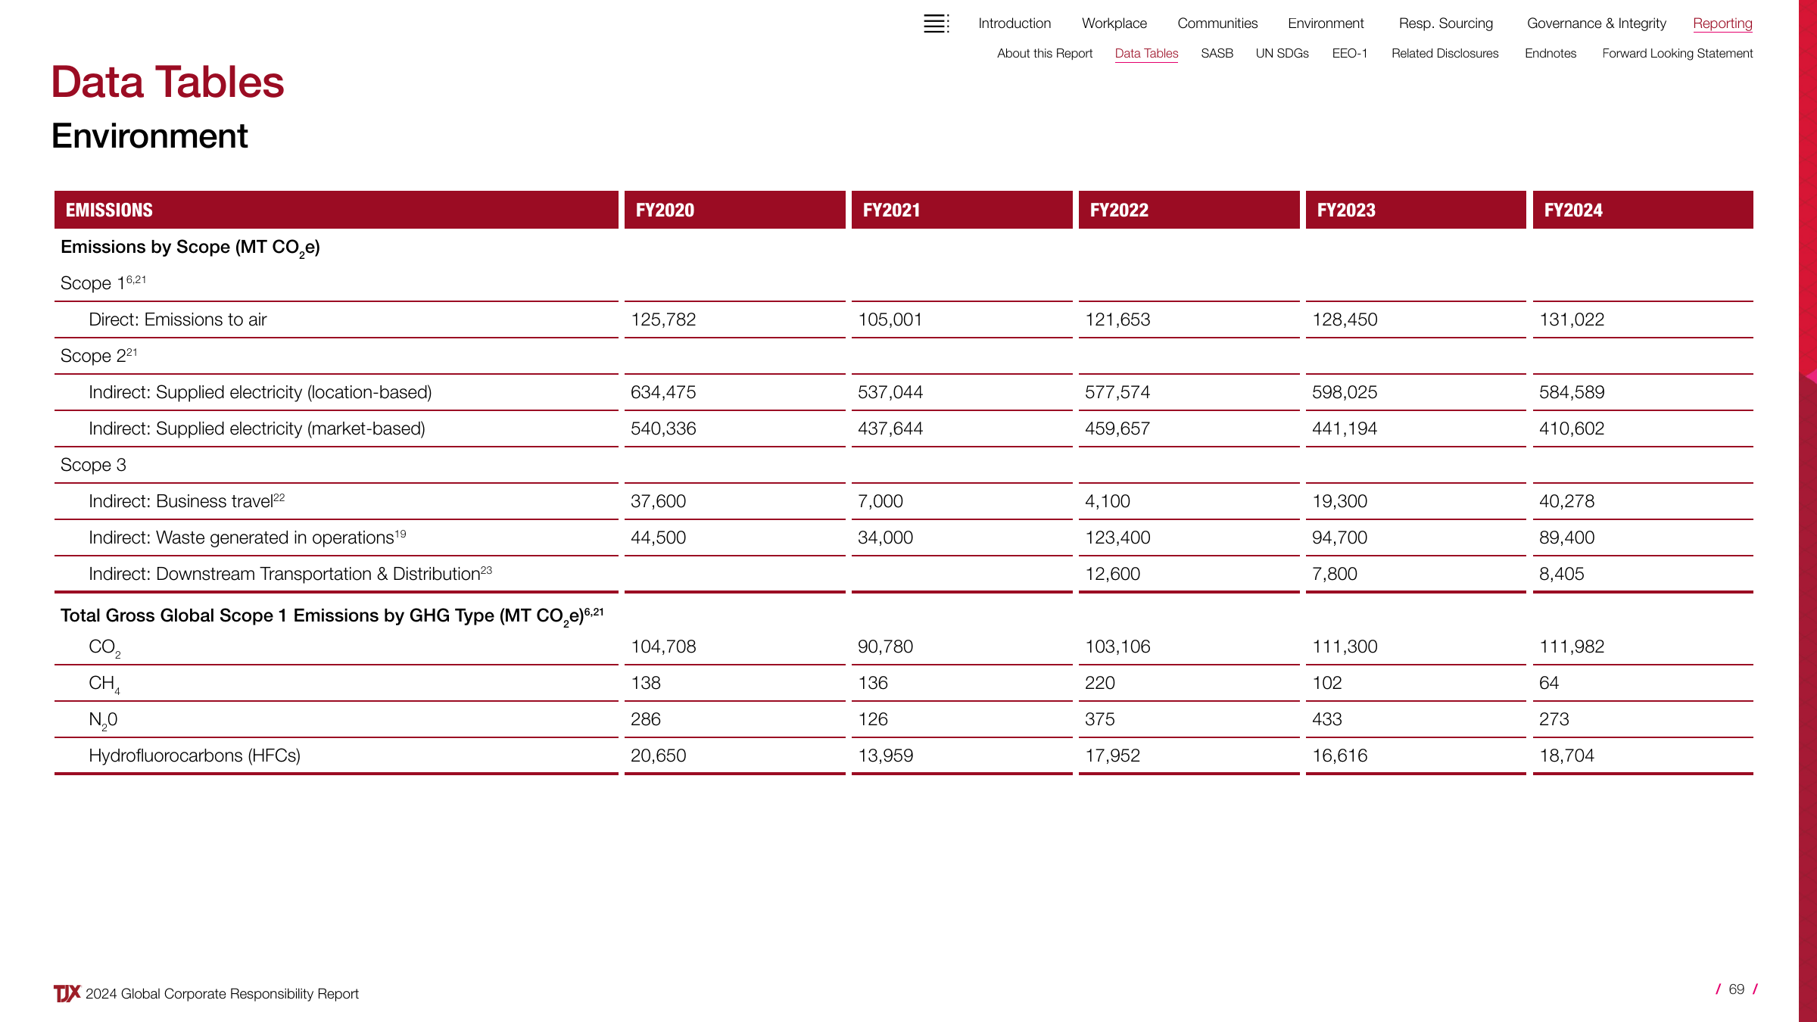
Task: Open the SASB subpage
Action: [x=1217, y=53]
